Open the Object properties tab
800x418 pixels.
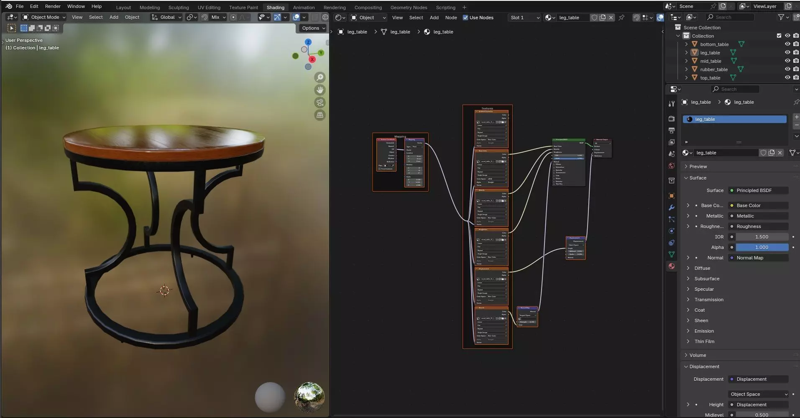[x=672, y=196]
